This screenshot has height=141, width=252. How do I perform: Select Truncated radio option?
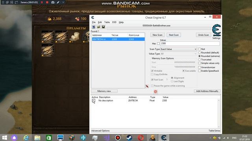pyautogui.click(x=200, y=60)
